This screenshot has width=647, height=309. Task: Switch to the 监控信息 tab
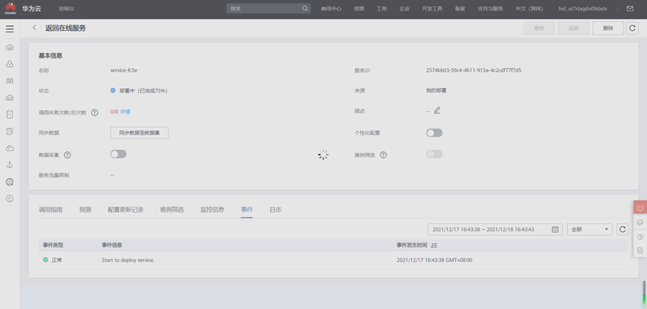pos(212,209)
